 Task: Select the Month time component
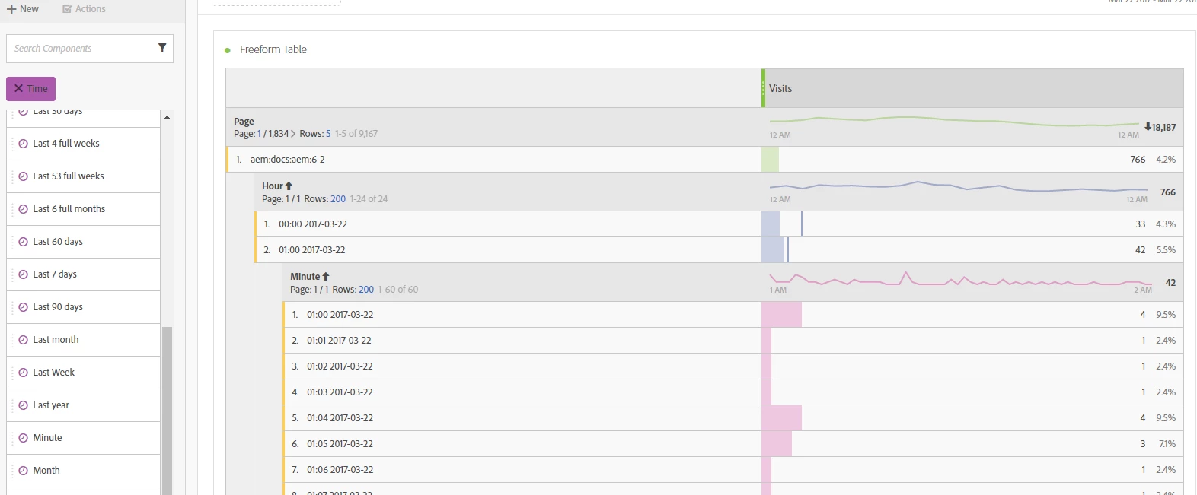pos(84,471)
